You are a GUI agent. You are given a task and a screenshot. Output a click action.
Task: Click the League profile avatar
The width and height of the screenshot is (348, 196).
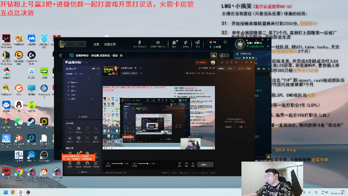(240, 44)
